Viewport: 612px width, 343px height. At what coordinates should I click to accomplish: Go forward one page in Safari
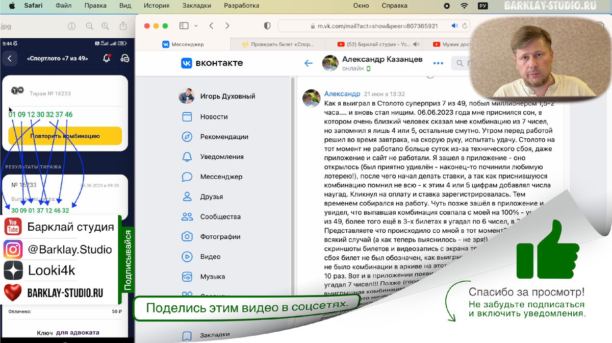[x=227, y=26]
